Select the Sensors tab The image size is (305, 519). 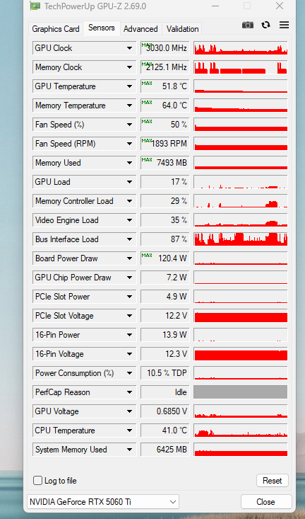tap(102, 28)
